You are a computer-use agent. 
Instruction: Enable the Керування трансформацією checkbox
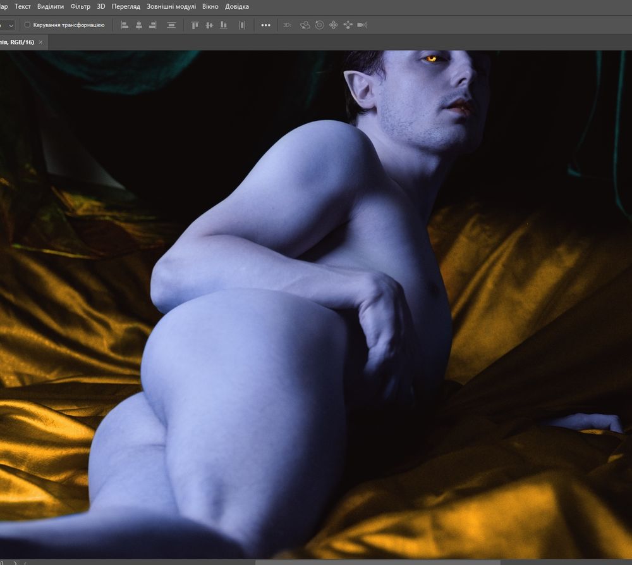coord(27,25)
